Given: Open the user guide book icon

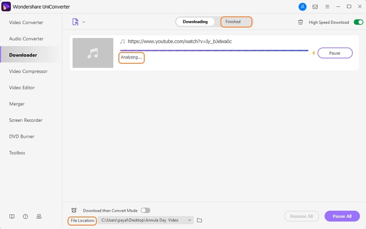Looking at the screenshot, I should (x=12, y=217).
